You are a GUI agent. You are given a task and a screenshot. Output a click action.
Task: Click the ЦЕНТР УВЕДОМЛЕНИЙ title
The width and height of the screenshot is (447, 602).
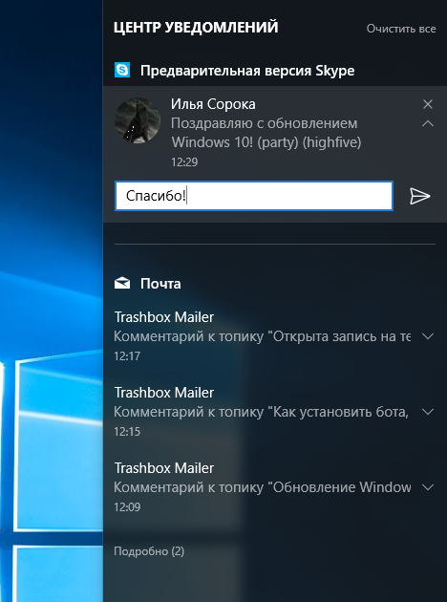click(x=196, y=28)
